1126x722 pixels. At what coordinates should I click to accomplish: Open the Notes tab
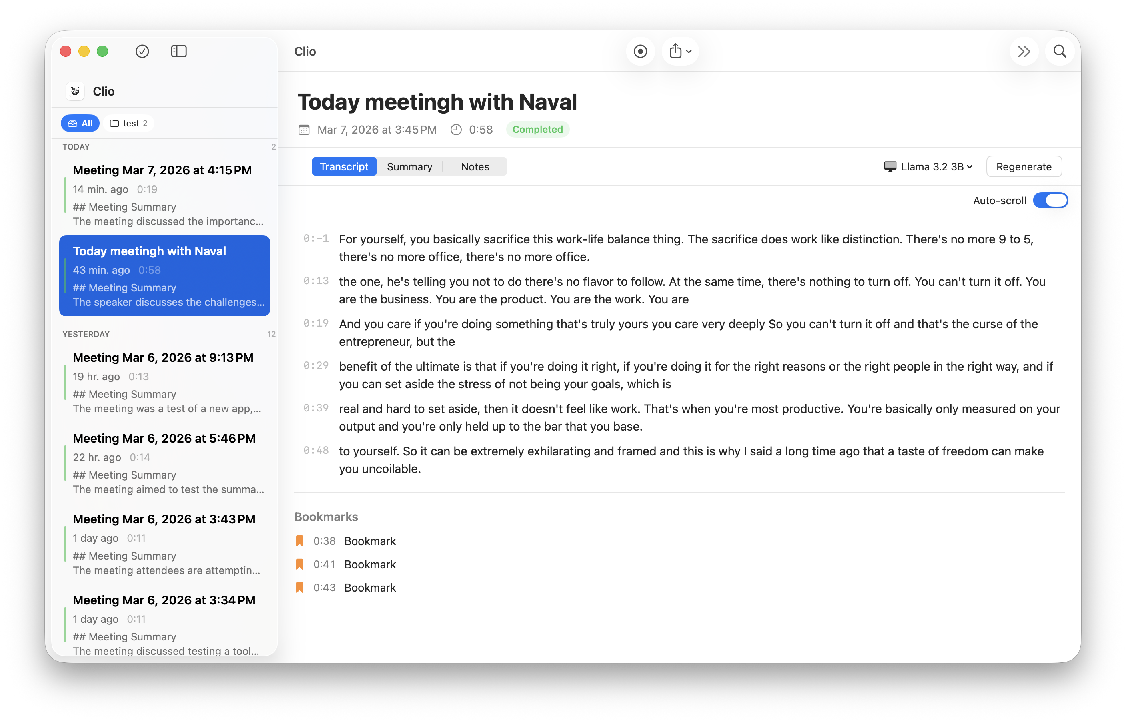tap(475, 166)
